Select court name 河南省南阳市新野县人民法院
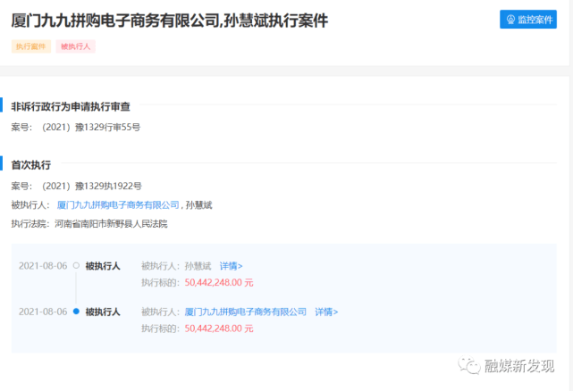This screenshot has height=391, width=573. tap(111, 224)
